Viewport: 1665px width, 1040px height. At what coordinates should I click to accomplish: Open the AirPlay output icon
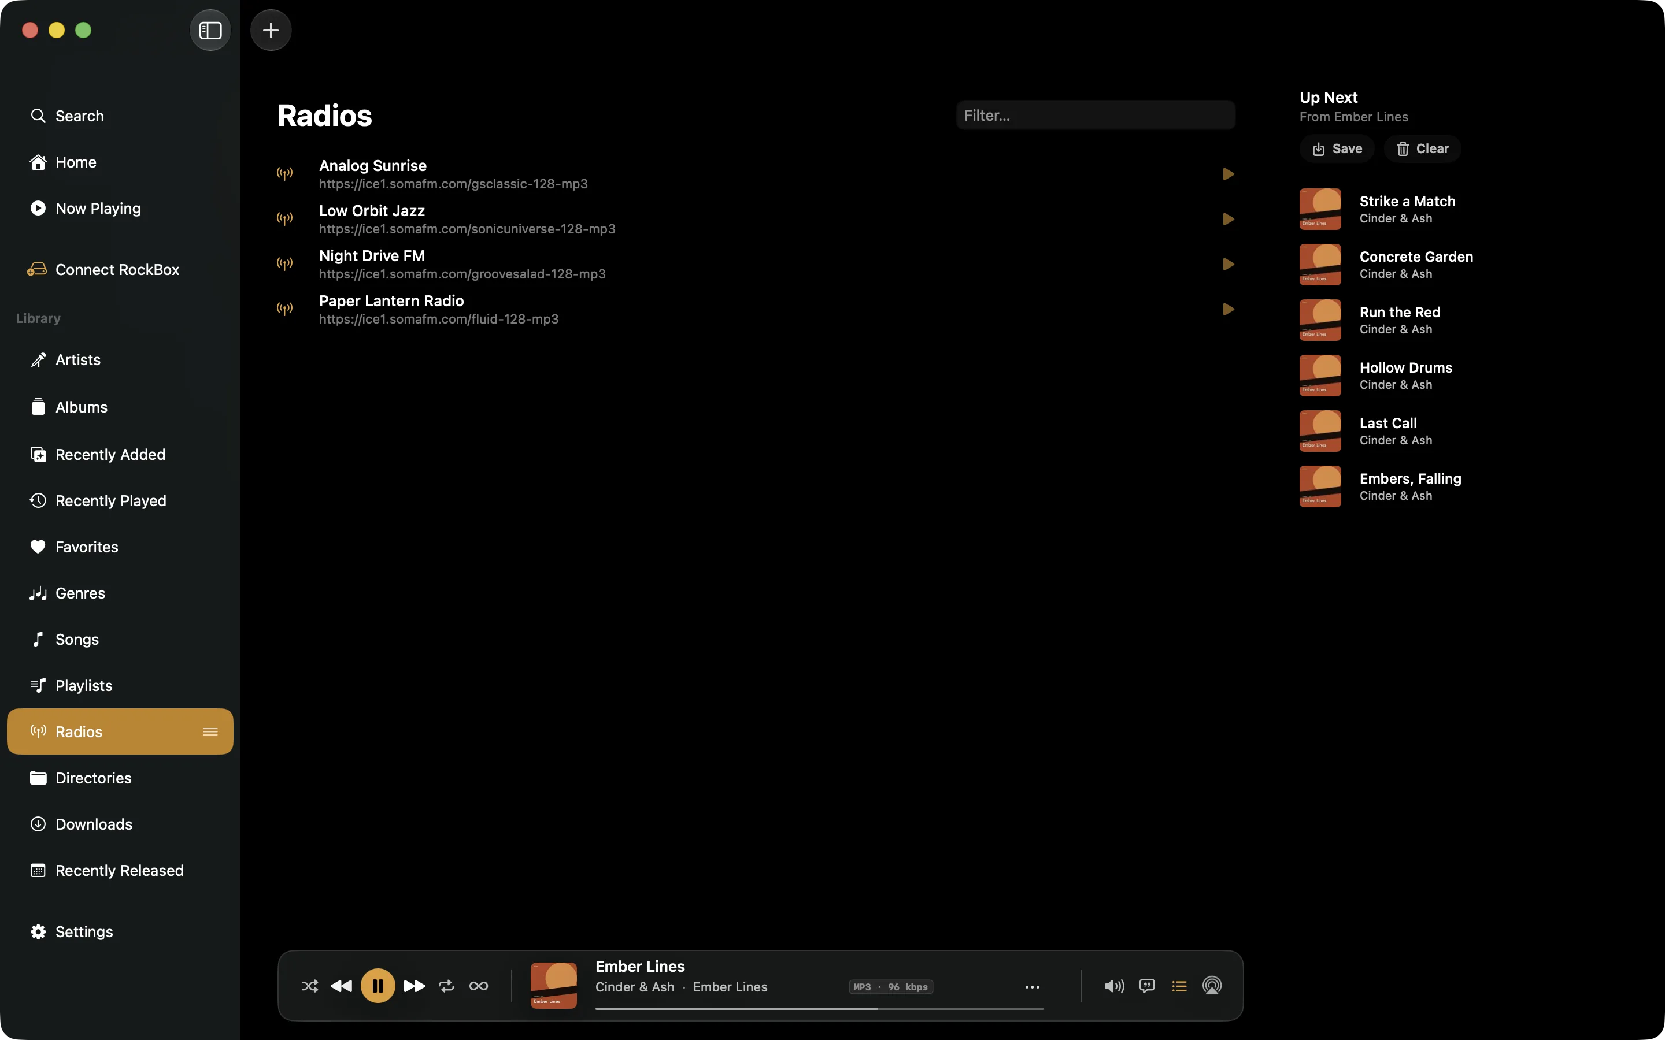click(x=1212, y=986)
